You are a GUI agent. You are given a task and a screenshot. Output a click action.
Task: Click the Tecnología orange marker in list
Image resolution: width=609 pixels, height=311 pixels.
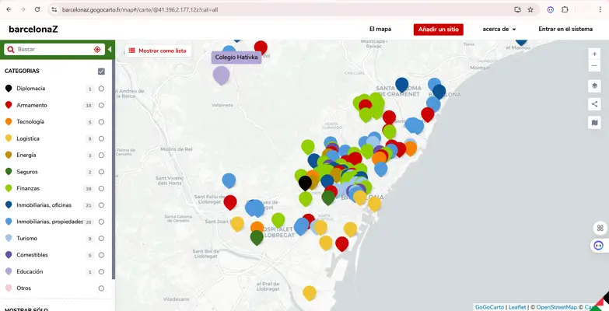[x=9, y=122]
